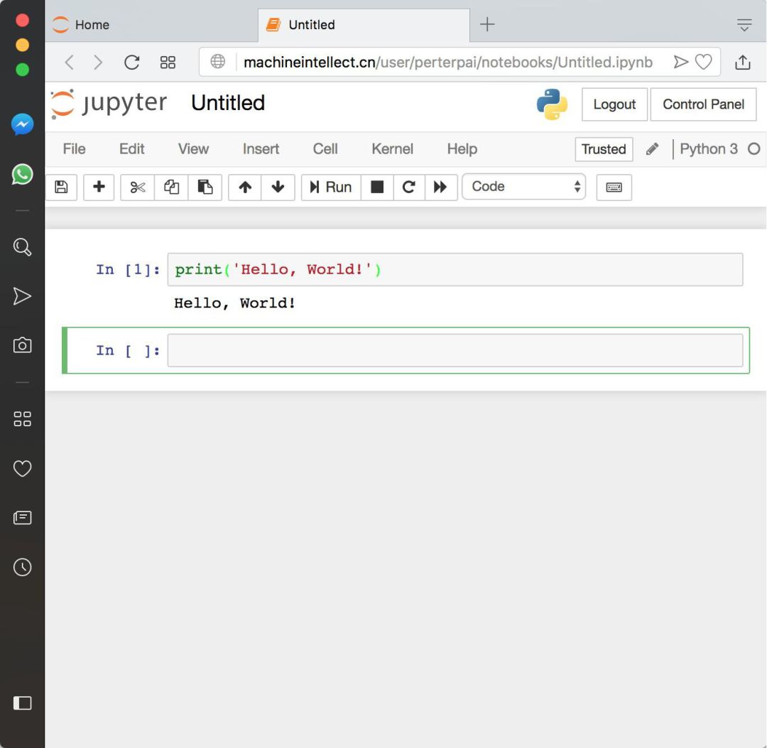Go forward with the browser forward arrow
767x748 pixels.
(x=98, y=62)
